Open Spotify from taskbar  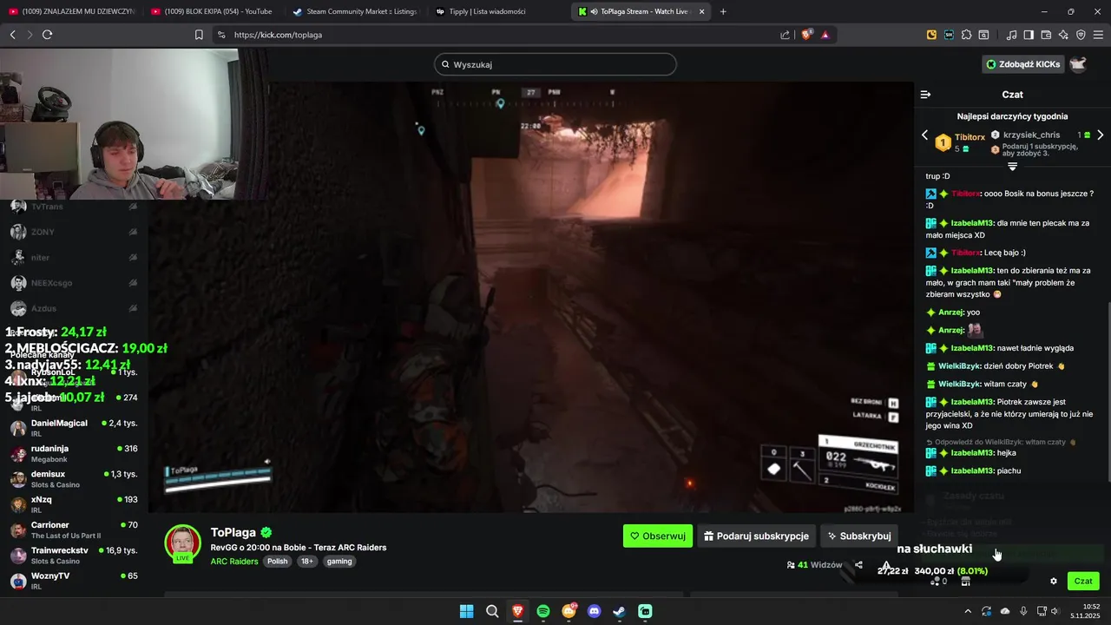(x=543, y=611)
